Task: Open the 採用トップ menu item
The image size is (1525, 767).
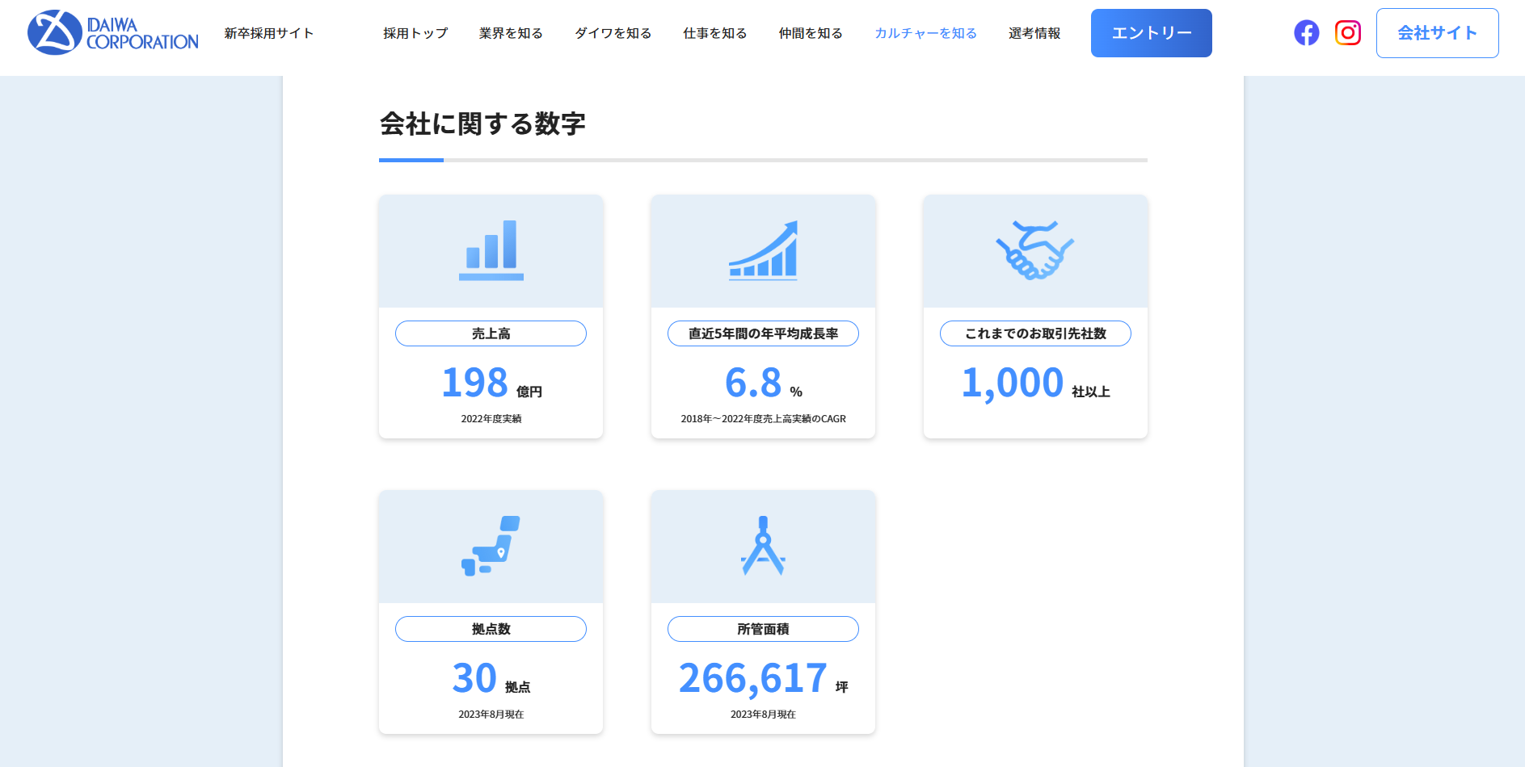Action: (x=415, y=33)
